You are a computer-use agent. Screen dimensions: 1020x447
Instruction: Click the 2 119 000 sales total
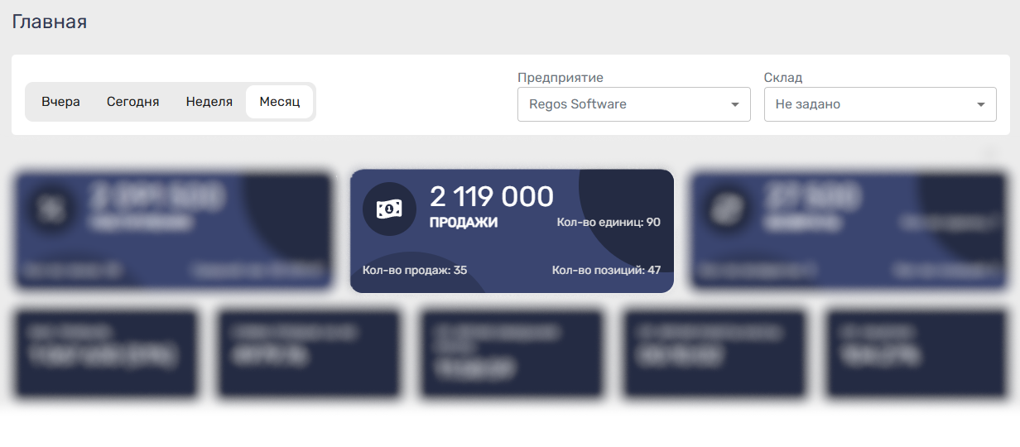pyautogui.click(x=492, y=197)
